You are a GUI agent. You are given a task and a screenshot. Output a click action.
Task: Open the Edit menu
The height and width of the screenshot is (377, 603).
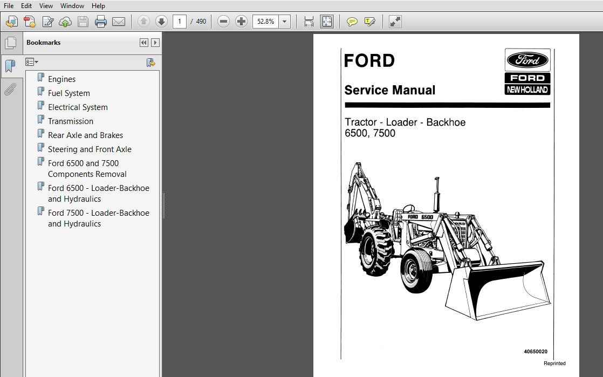26,6
